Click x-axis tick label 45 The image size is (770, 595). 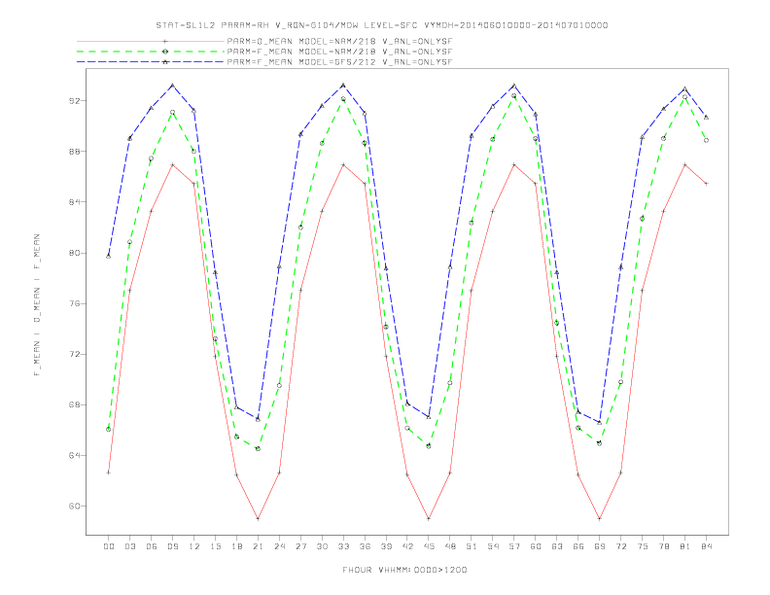point(429,546)
